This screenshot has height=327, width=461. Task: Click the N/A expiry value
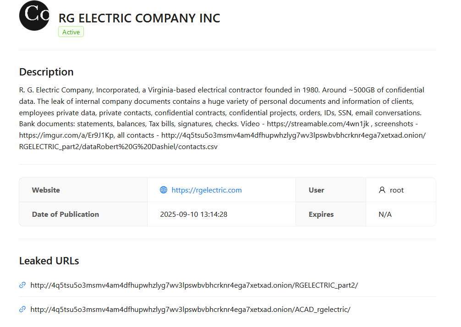(x=385, y=214)
